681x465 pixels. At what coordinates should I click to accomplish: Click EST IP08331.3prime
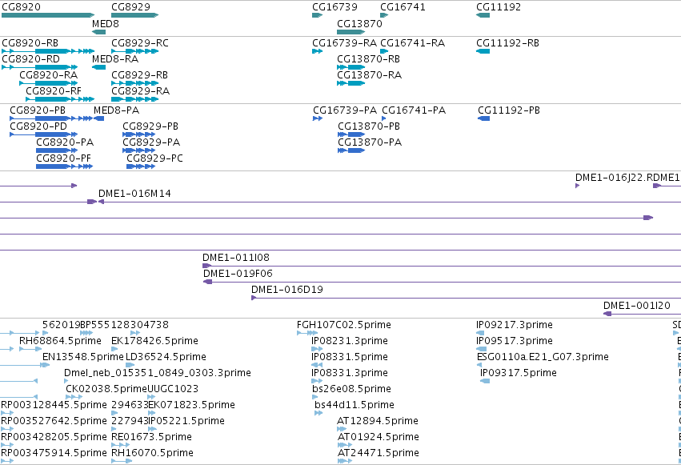(x=350, y=373)
